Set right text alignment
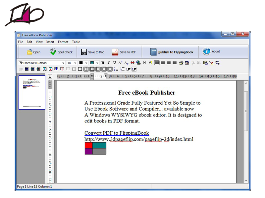The height and width of the screenshot is (198, 265). pyautogui.click(x=175, y=63)
